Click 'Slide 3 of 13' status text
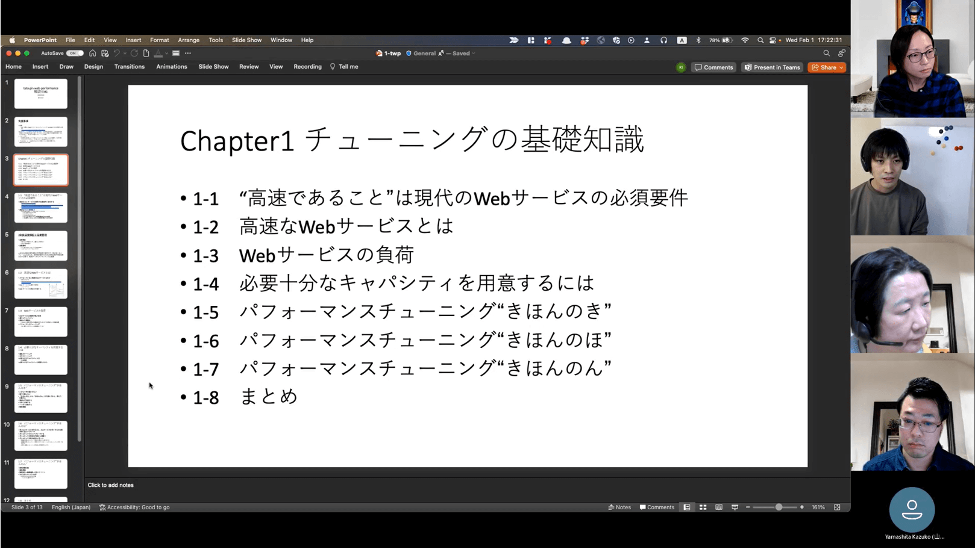Image resolution: width=975 pixels, height=549 pixels. click(x=27, y=507)
